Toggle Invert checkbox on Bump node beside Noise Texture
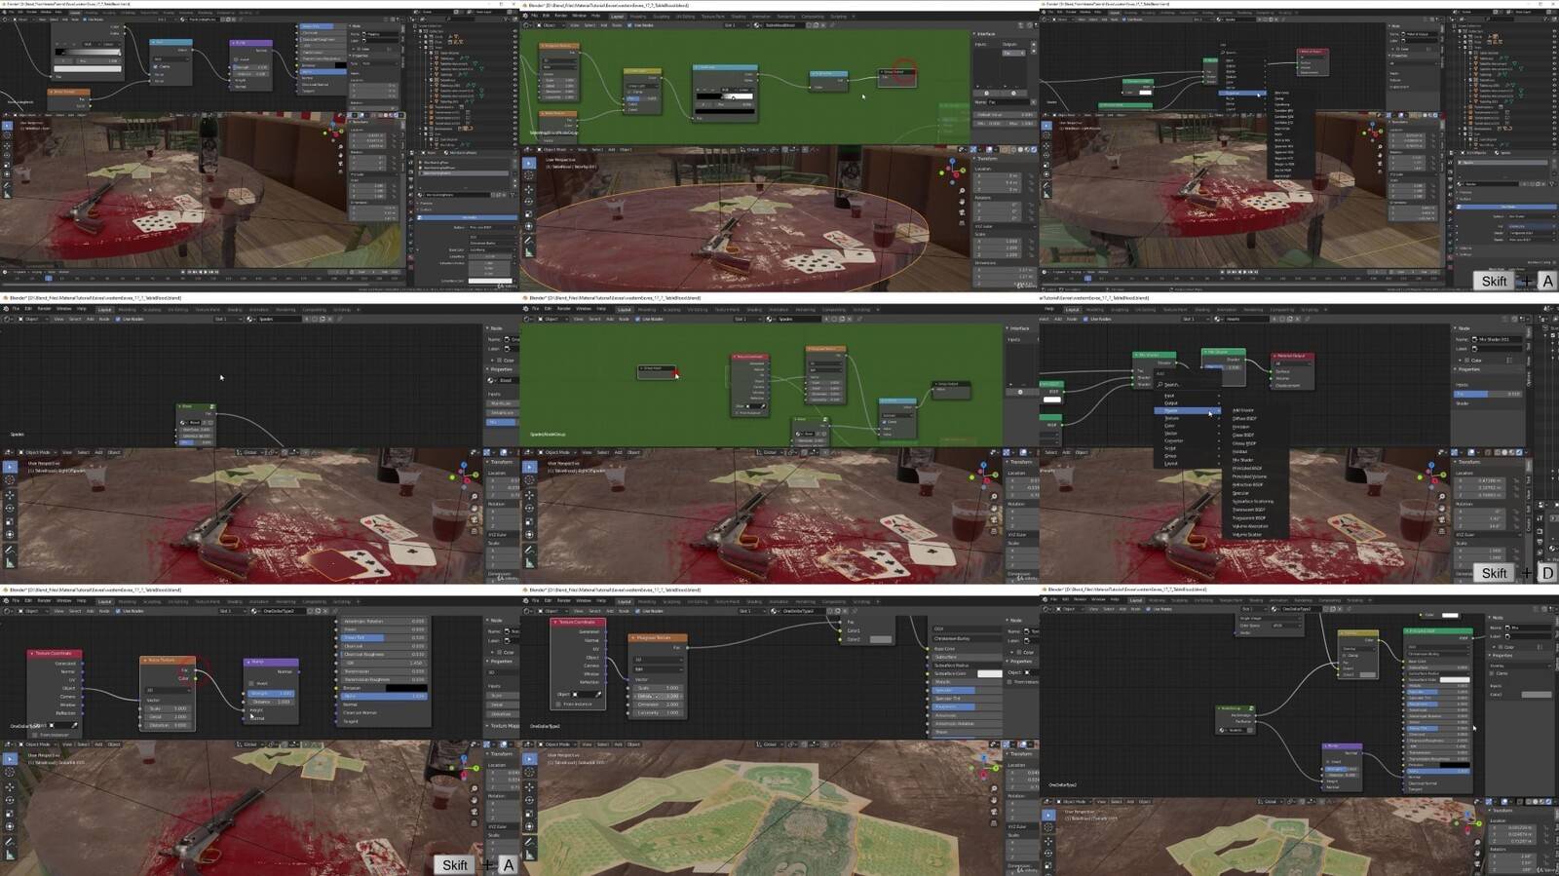 pos(251,683)
